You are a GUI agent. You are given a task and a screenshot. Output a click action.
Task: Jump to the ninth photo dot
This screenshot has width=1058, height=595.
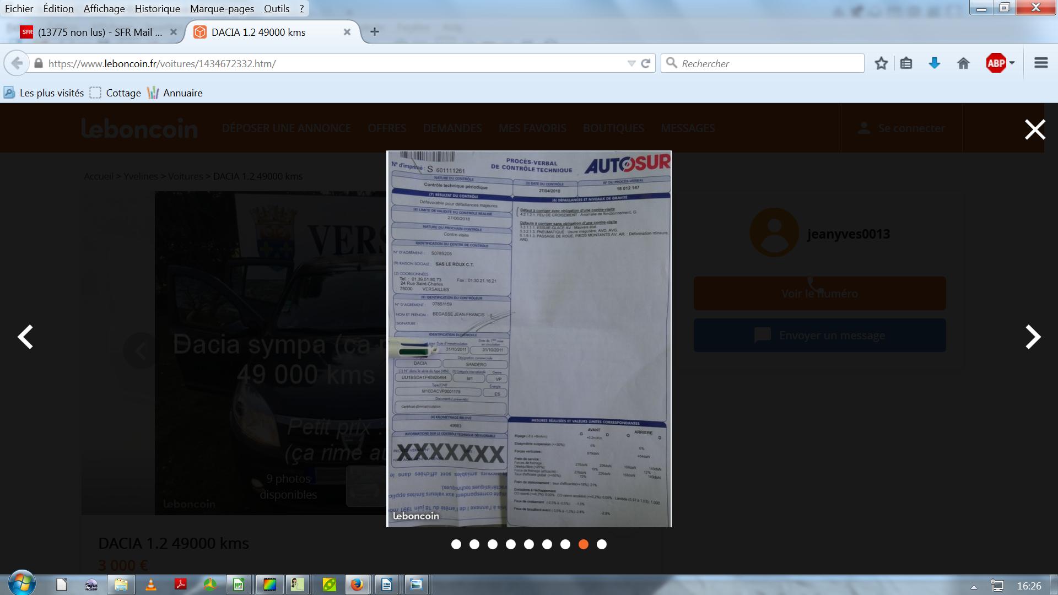pyautogui.click(x=601, y=544)
